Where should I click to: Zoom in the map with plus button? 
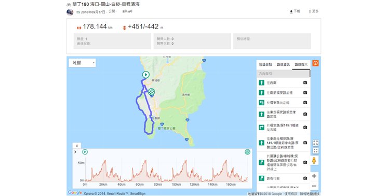click(x=314, y=176)
